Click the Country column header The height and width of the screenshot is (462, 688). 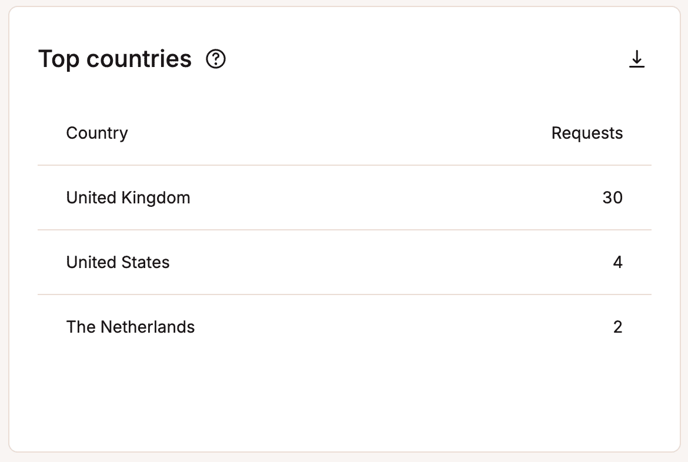[x=97, y=133]
